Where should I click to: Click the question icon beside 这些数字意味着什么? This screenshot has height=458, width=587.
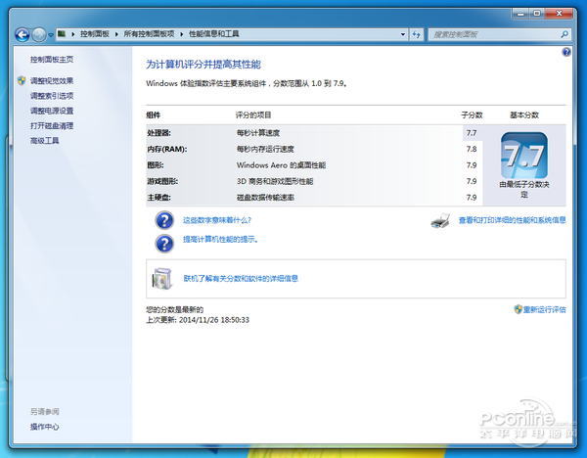pyautogui.click(x=164, y=220)
